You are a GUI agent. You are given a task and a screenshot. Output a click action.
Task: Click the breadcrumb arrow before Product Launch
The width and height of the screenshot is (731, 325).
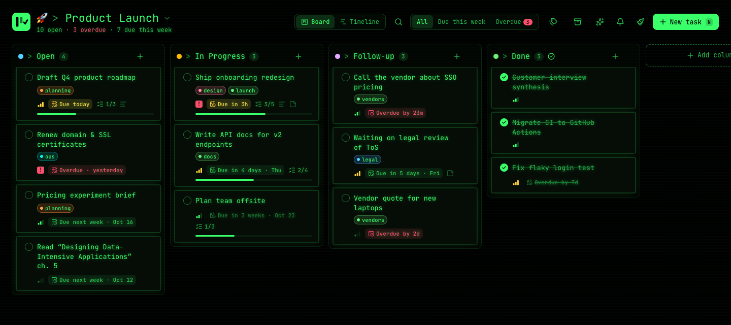55,18
